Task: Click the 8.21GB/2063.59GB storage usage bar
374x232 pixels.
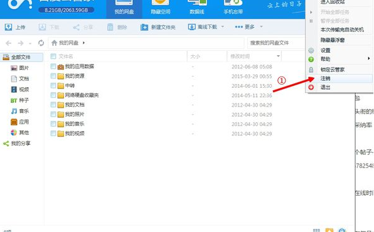Action: [x=67, y=10]
